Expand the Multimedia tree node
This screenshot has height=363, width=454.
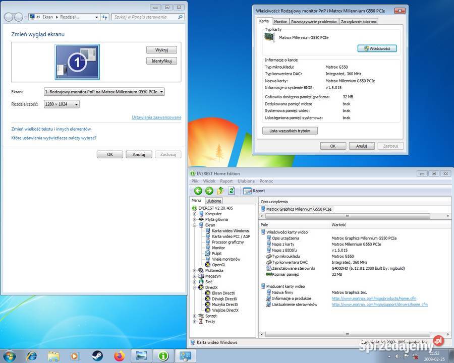pos(195,270)
